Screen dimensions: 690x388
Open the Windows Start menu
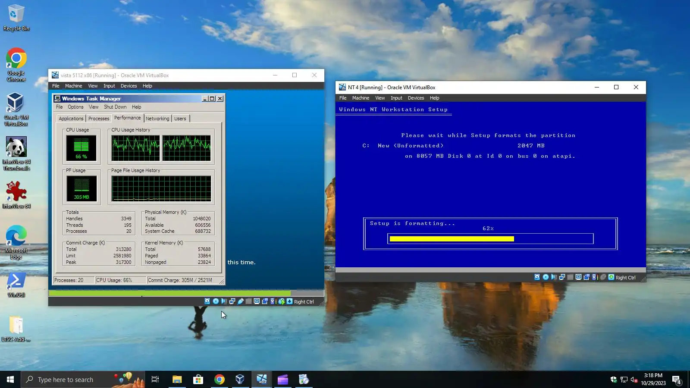[x=10, y=379]
